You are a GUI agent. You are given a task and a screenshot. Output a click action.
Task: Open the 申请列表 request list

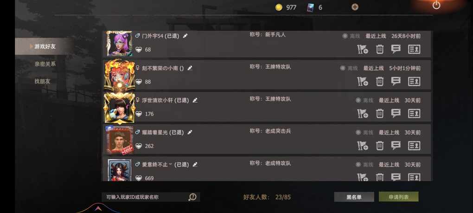pyautogui.click(x=398, y=197)
